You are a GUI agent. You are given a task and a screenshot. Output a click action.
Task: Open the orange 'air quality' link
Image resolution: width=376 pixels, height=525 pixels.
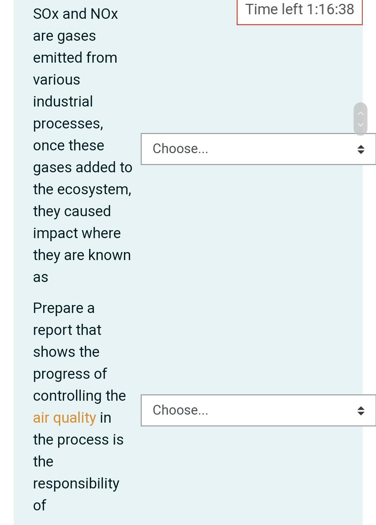coord(64,417)
